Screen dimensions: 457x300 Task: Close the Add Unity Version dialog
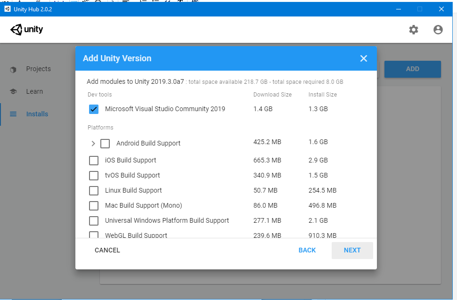click(x=363, y=58)
